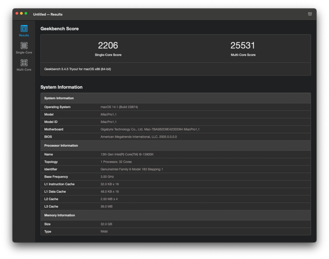Click the multi-core score 25531
The width and height of the screenshot is (329, 259).
point(243,45)
